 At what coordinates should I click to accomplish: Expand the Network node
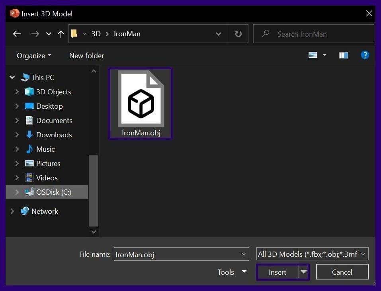coord(12,211)
